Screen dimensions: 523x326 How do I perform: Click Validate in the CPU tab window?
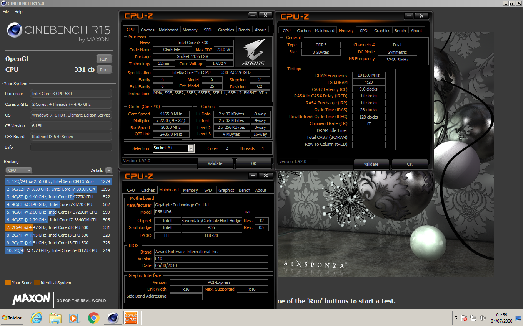click(x=215, y=163)
